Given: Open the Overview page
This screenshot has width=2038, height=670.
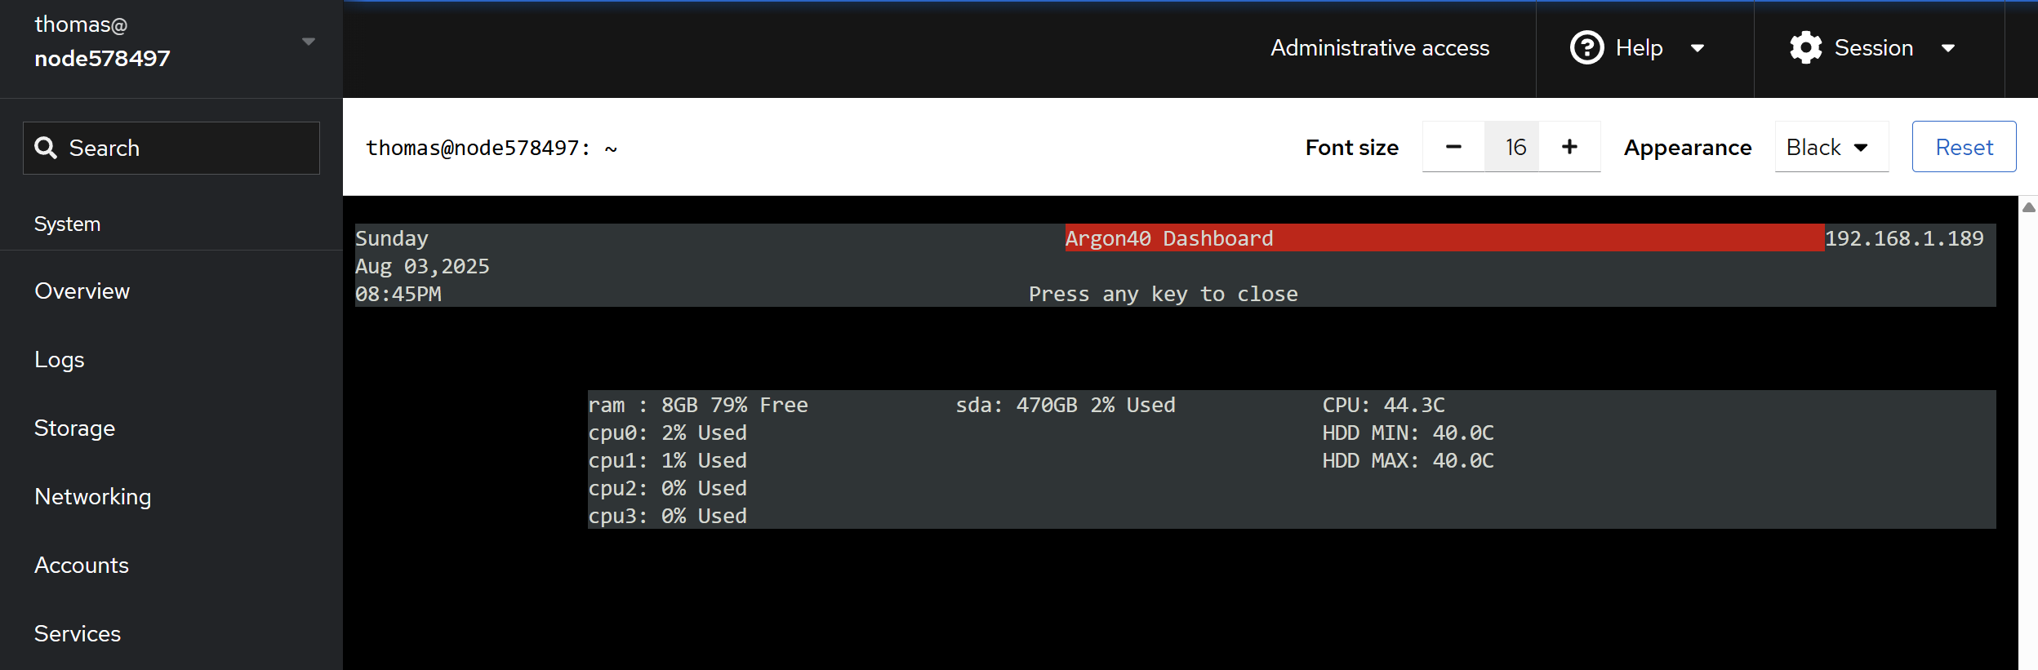Looking at the screenshot, I should (82, 291).
